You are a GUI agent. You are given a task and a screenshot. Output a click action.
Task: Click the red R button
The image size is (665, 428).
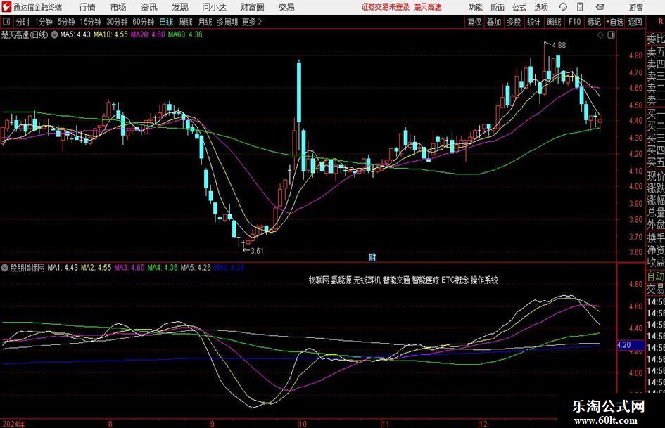(659, 22)
